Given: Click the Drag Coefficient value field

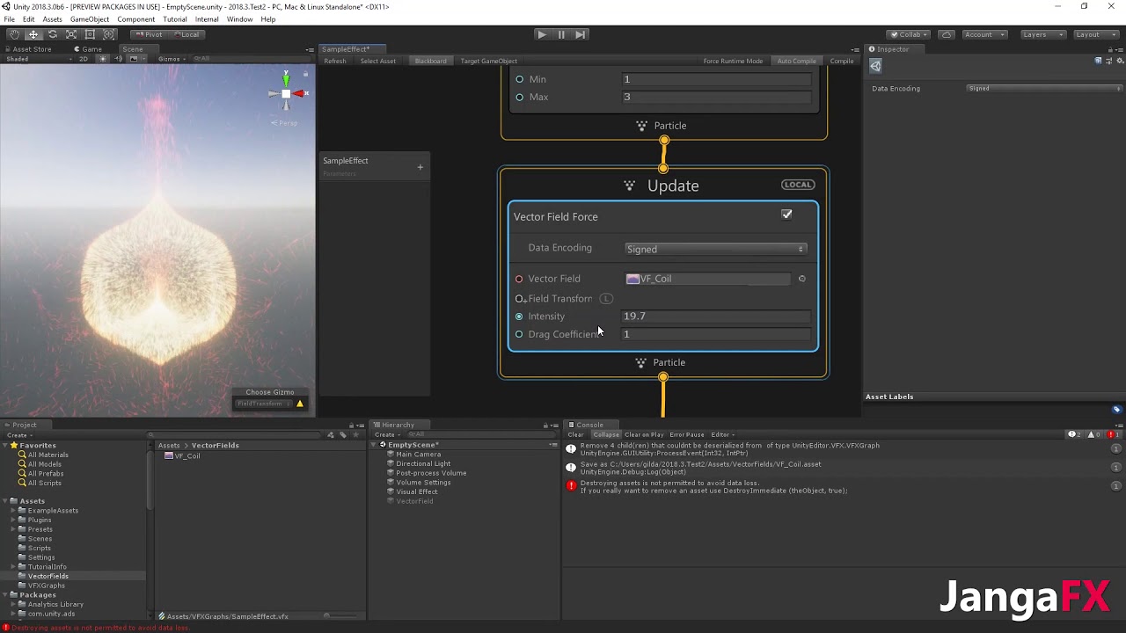Looking at the screenshot, I should (715, 334).
